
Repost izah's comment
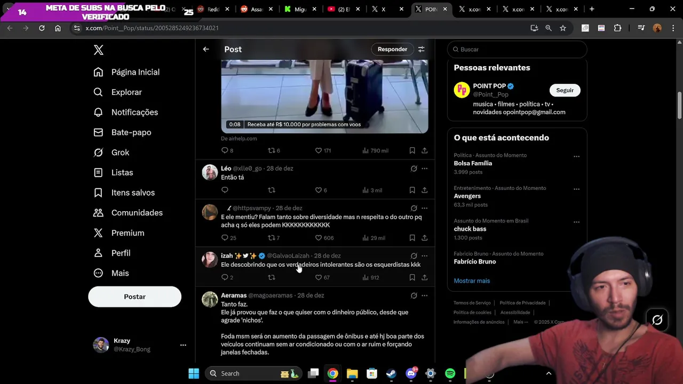click(272, 277)
